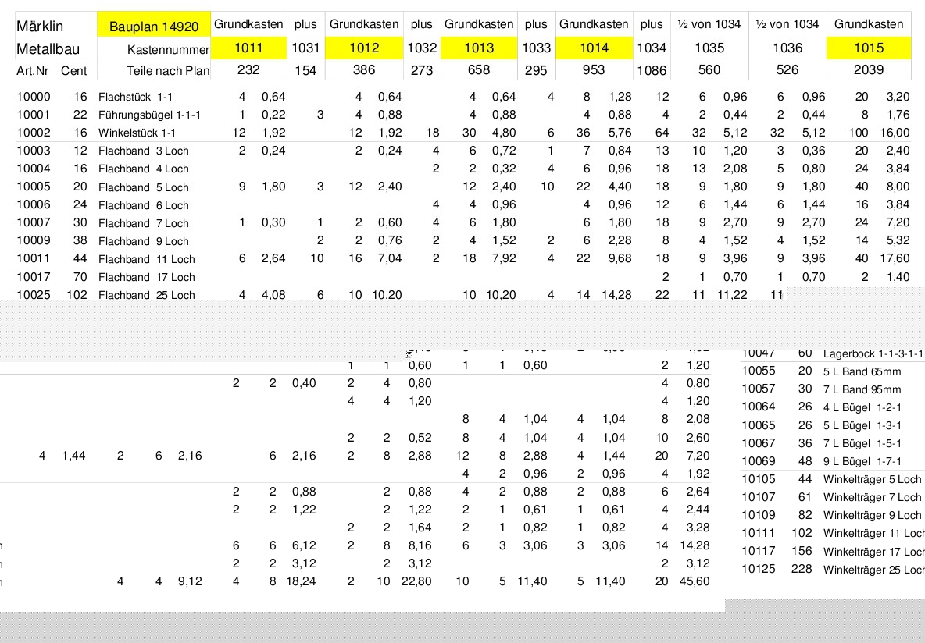Select the parts count "526"
The width and height of the screenshot is (925, 643).
coord(787,69)
